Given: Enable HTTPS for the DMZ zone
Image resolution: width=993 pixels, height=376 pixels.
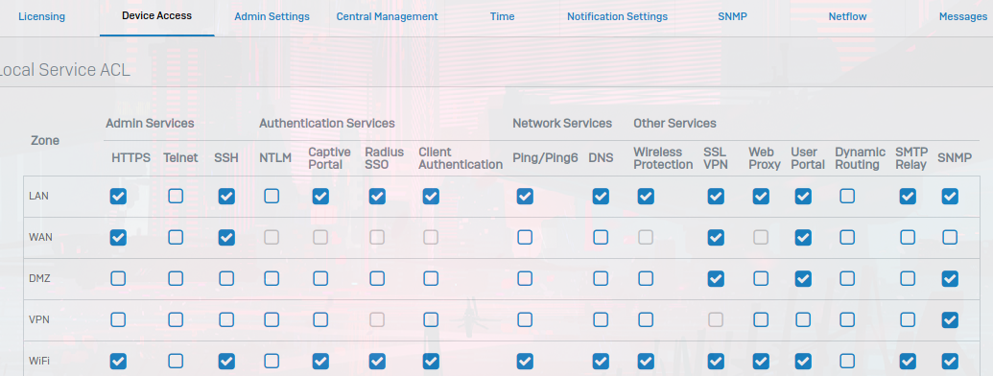Looking at the screenshot, I should (118, 278).
